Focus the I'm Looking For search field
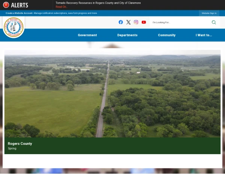 [x=180, y=22]
